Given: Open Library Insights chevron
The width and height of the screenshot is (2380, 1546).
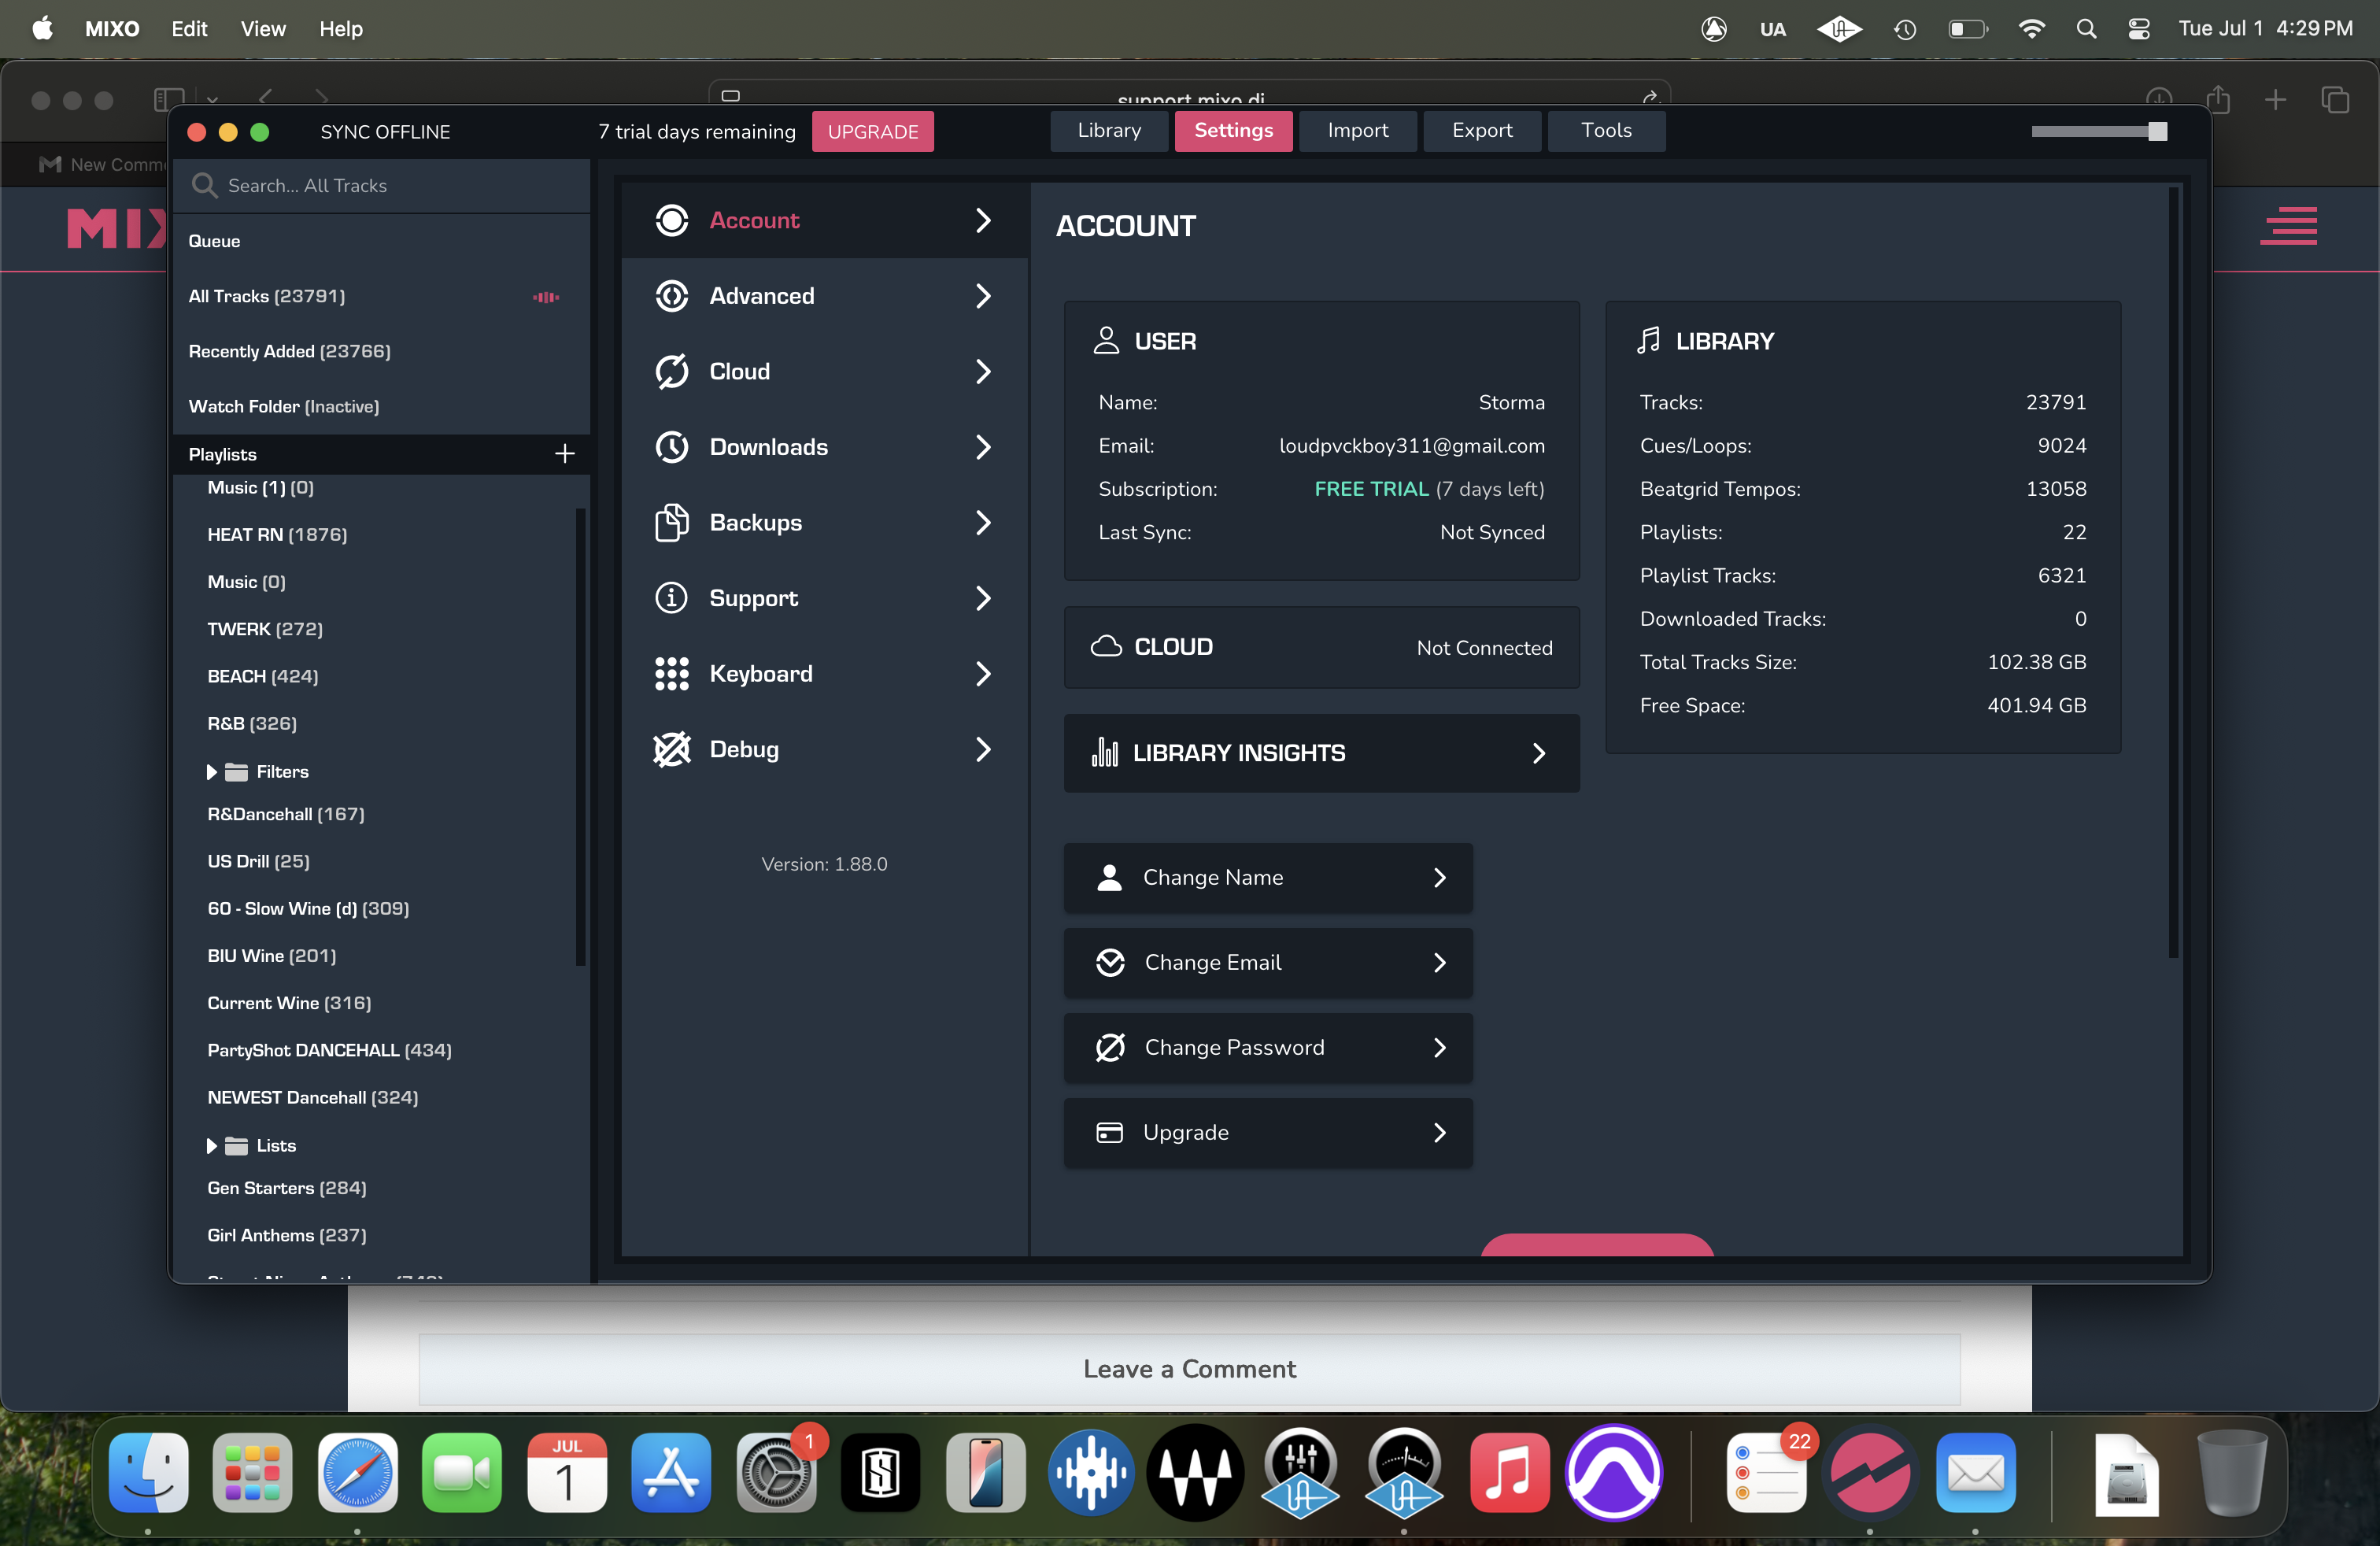Looking at the screenshot, I should (1538, 753).
